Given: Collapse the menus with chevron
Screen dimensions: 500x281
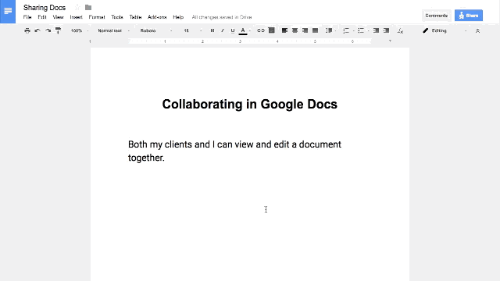Looking at the screenshot, I should (477, 31).
